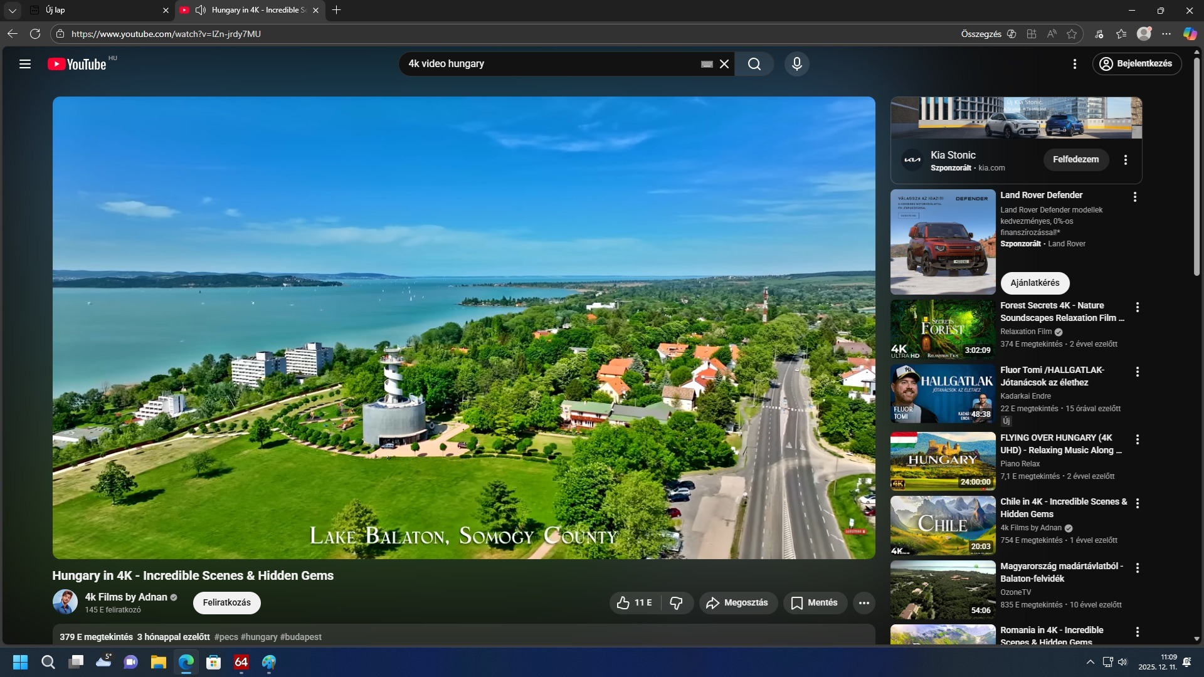Open options menu for Forest Secrets 4K video
Viewport: 1204px width, 677px height.
pyautogui.click(x=1137, y=307)
